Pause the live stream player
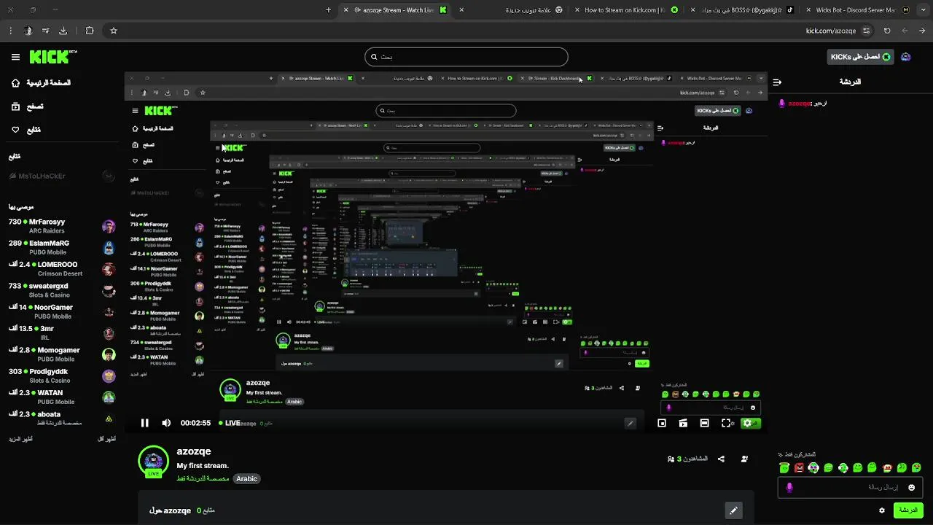Image resolution: width=933 pixels, height=525 pixels. pyautogui.click(x=145, y=423)
